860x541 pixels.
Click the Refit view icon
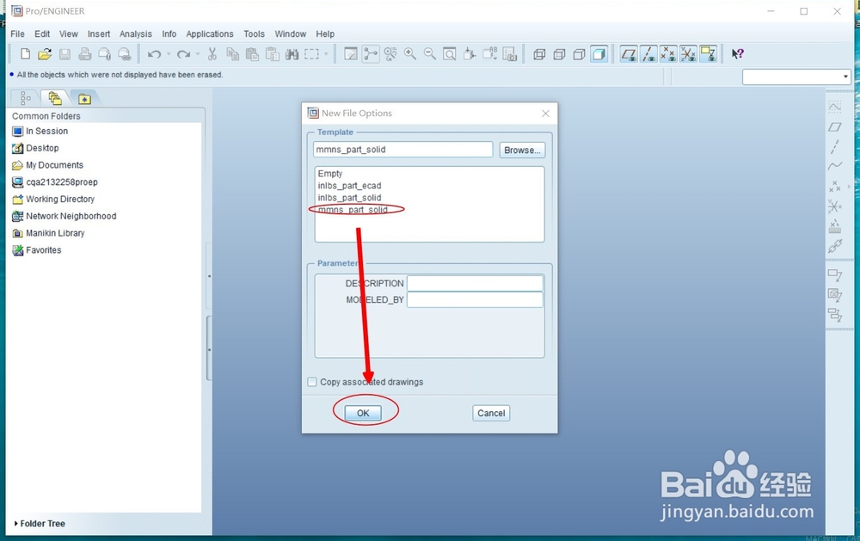[449, 54]
